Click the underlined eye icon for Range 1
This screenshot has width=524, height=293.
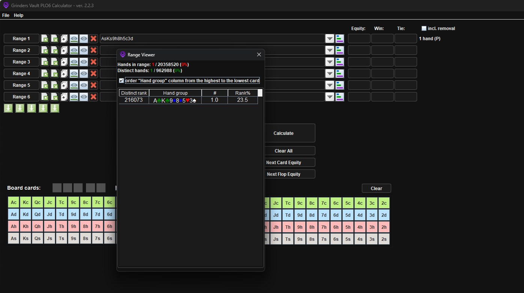74,39
